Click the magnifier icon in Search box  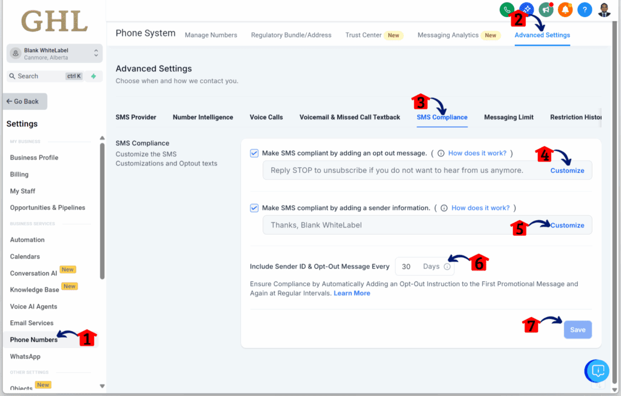tap(12, 76)
